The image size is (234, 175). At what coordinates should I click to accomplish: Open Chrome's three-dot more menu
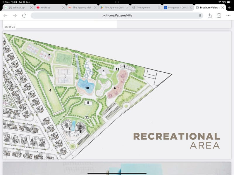[228, 15]
